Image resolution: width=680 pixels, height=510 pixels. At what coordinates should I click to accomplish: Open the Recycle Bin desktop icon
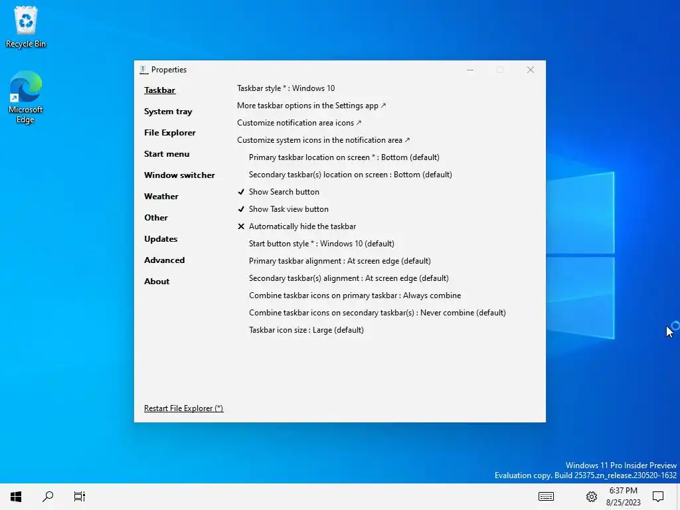26,27
